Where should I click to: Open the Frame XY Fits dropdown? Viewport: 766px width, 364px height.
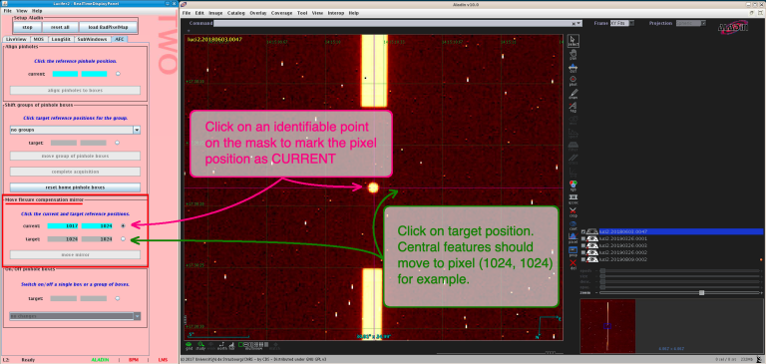622,23
